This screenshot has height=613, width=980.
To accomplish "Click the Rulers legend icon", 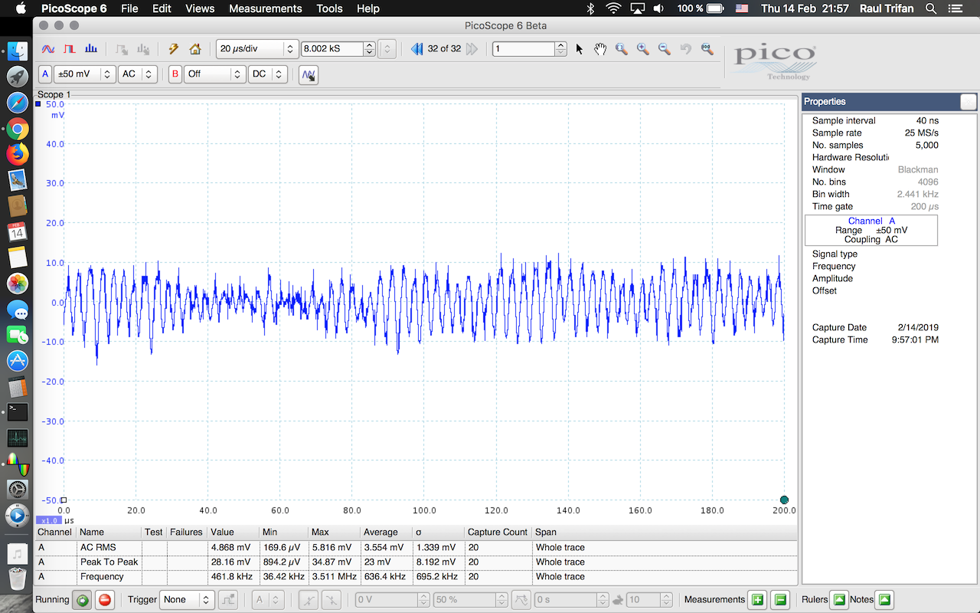I will tap(839, 600).
